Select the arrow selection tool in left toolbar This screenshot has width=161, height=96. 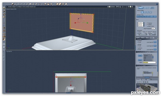point(4,8)
